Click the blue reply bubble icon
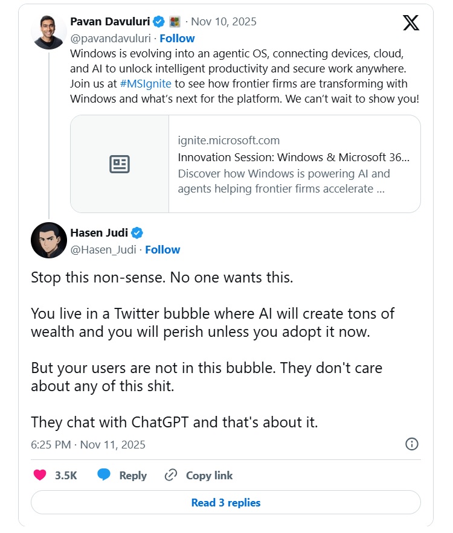Image resolution: width=453 pixels, height=533 pixels. [x=104, y=475]
